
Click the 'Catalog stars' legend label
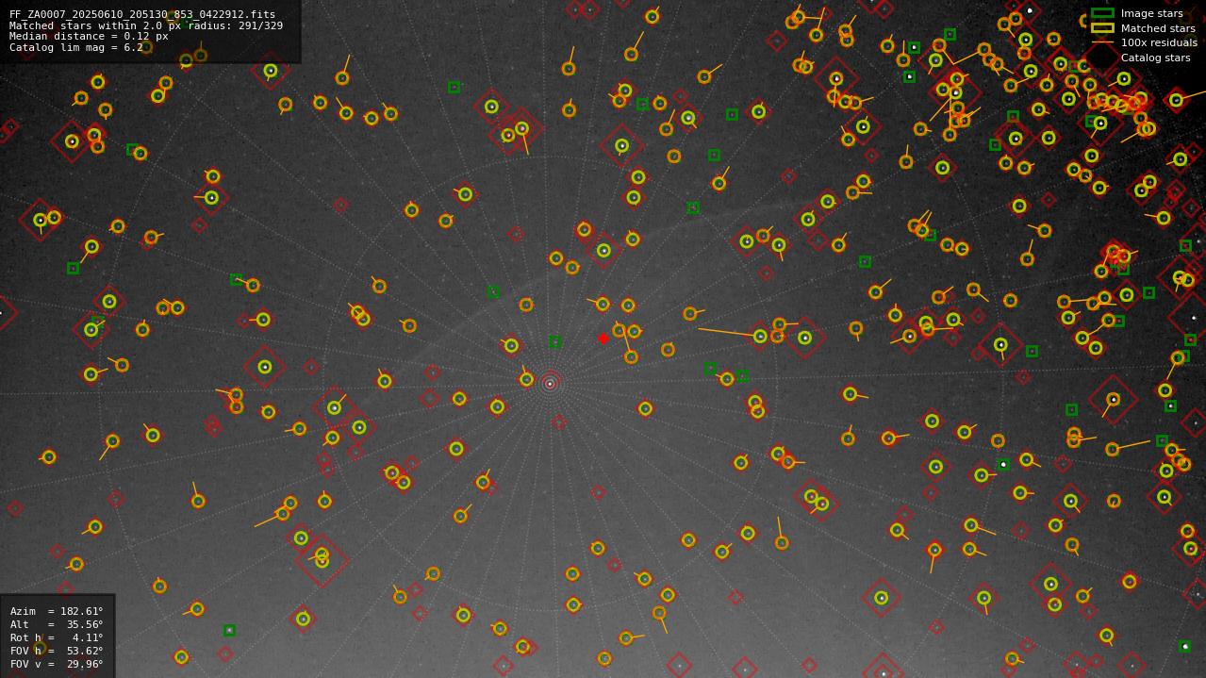click(x=1155, y=58)
